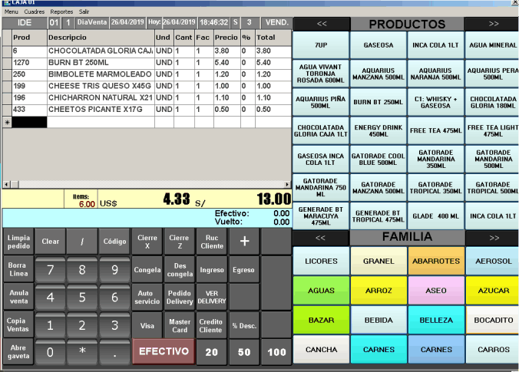This screenshot has height=372, width=519.
Task: Click the Egreso key
Action: (243, 270)
